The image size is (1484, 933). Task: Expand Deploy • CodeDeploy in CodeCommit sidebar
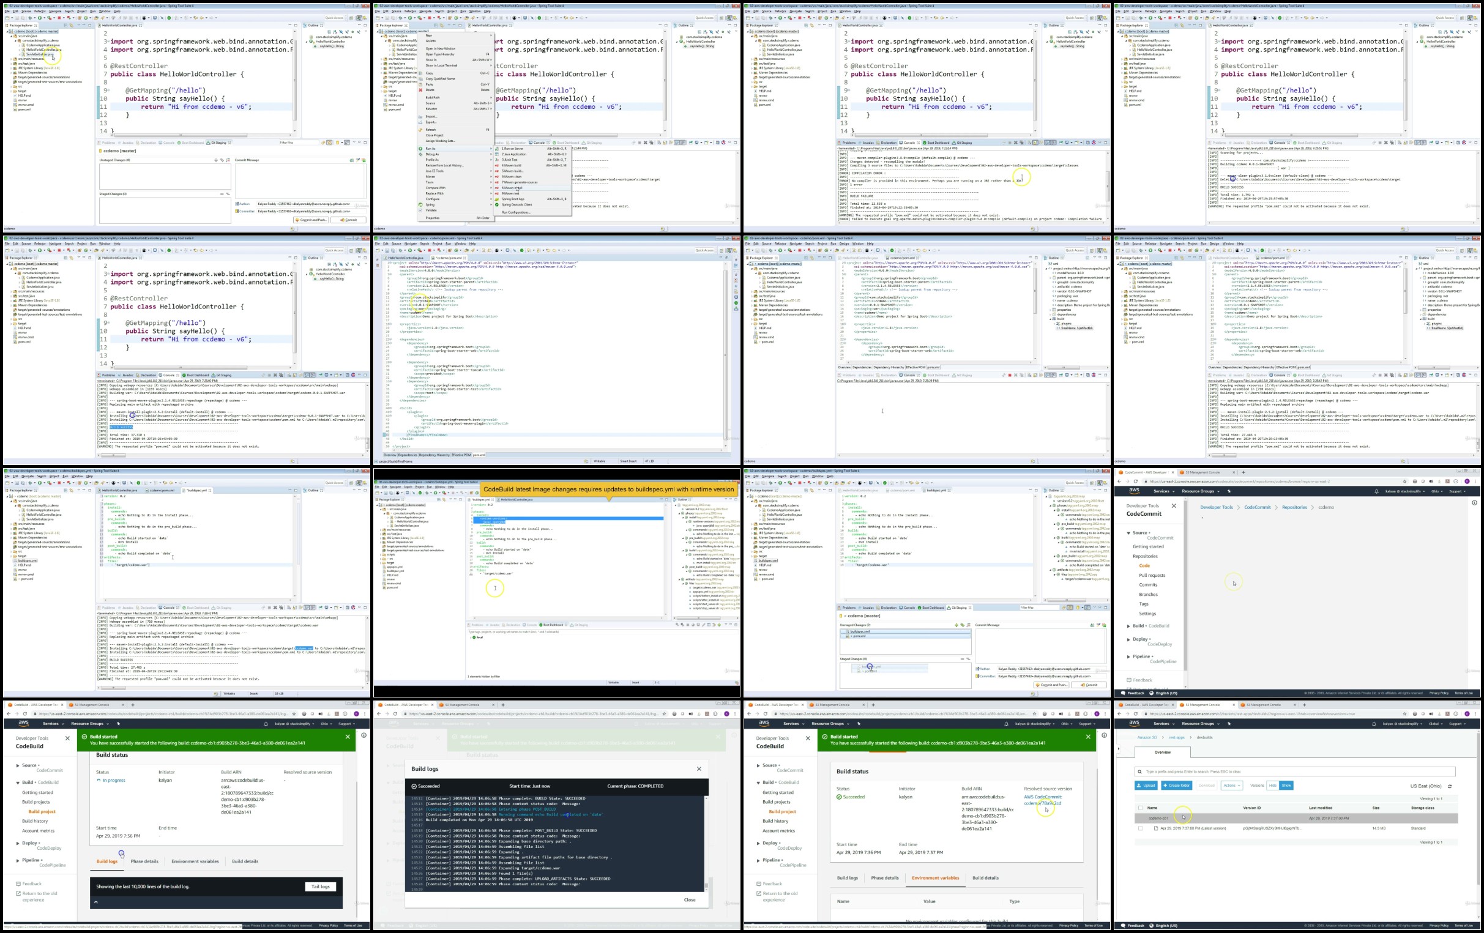[x=1128, y=640]
